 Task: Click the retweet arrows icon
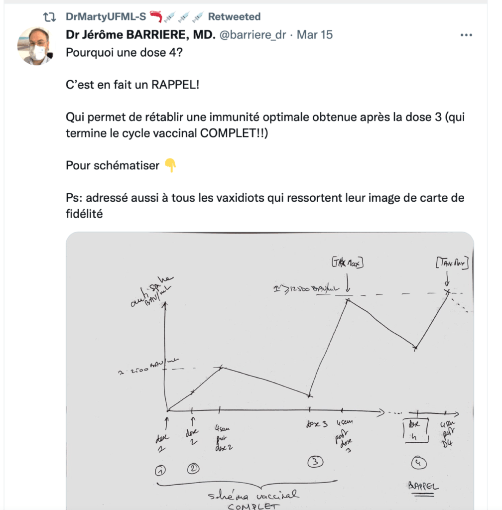(x=50, y=16)
